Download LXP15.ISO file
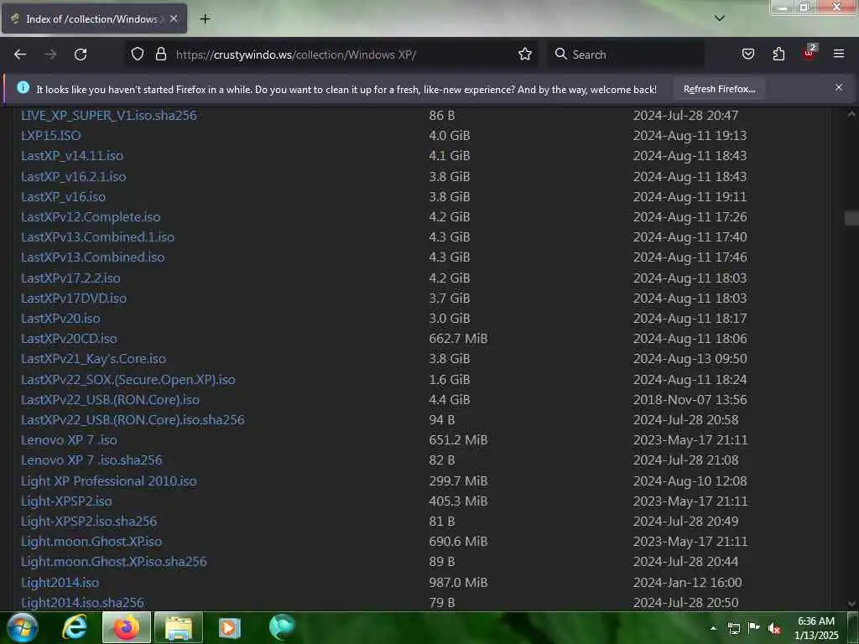The width and height of the screenshot is (859, 644). (50, 135)
